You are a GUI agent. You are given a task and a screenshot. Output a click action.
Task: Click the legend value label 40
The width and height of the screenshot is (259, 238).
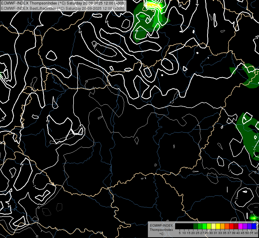[238, 233]
